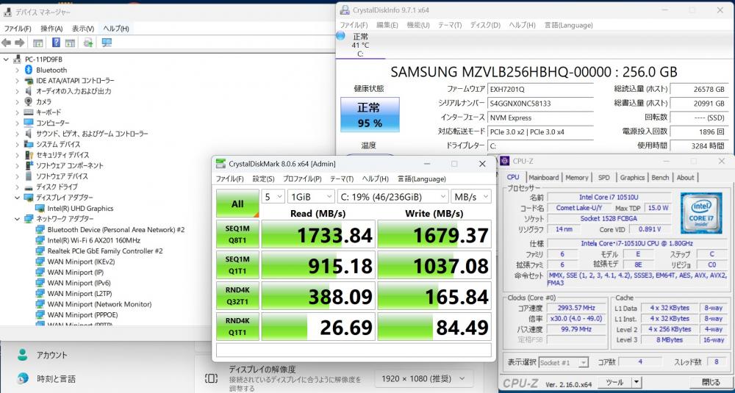Run the RND4K Q32T1 test button

click(x=237, y=295)
